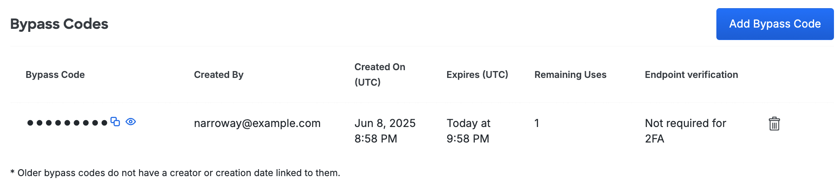This screenshot has width=840, height=189.
Task: Click the 8:58 PM creation time
Action: click(x=376, y=139)
